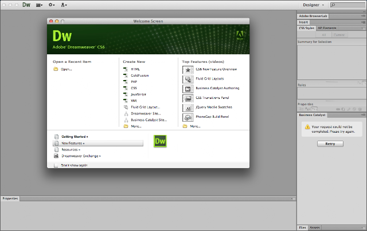367x231 pixels.
Task: Open the Designer workspace switcher
Action: [313, 5]
